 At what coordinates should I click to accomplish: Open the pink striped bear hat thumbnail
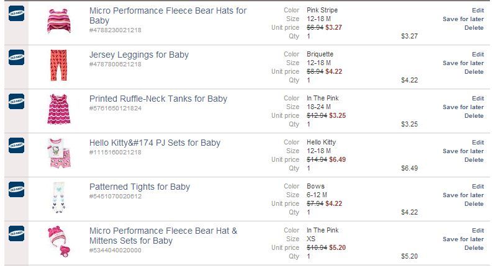tap(59, 21)
